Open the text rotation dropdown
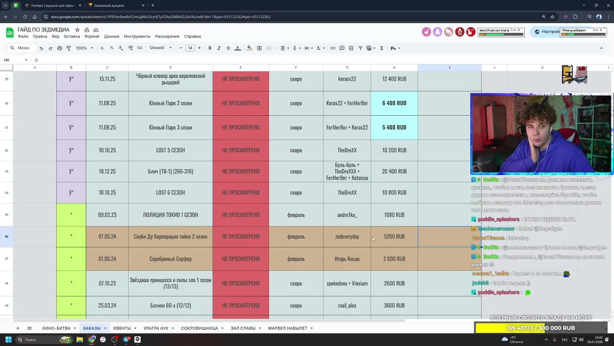The height and width of the screenshot is (346, 614). pos(320,48)
